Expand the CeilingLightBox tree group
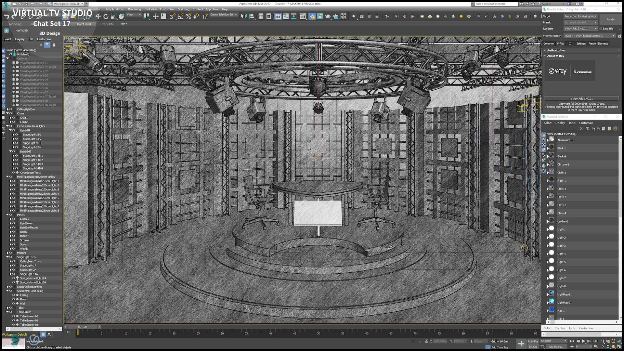This screenshot has width=624, height=351. [7, 109]
